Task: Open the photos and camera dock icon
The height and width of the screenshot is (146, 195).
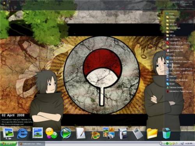Action: click(109, 134)
